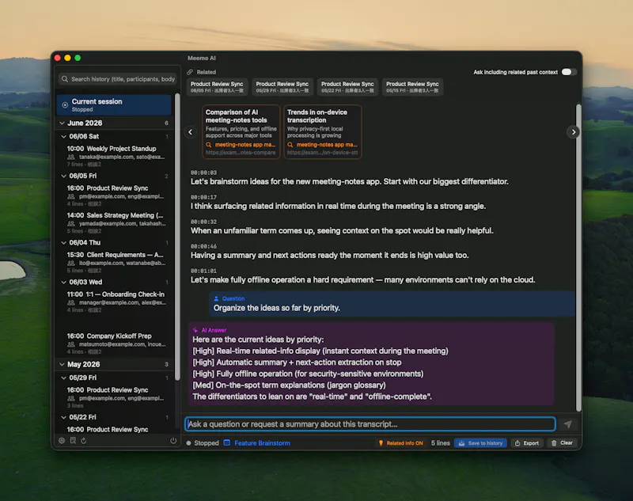The width and height of the screenshot is (633, 501).
Task: Toggle Ask including related past context switch
Action: click(569, 72)
